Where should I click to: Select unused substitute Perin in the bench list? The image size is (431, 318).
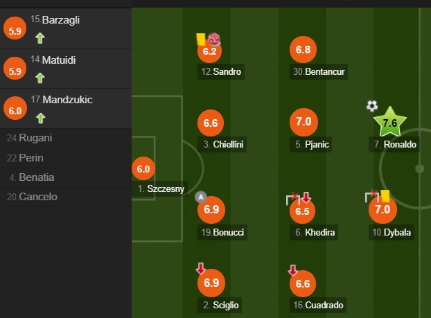30,157
